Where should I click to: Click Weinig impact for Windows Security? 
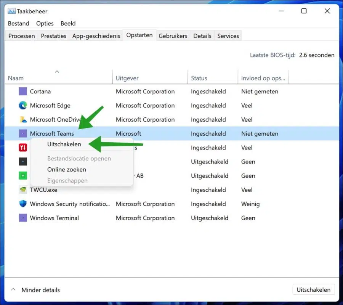point(250,204)
